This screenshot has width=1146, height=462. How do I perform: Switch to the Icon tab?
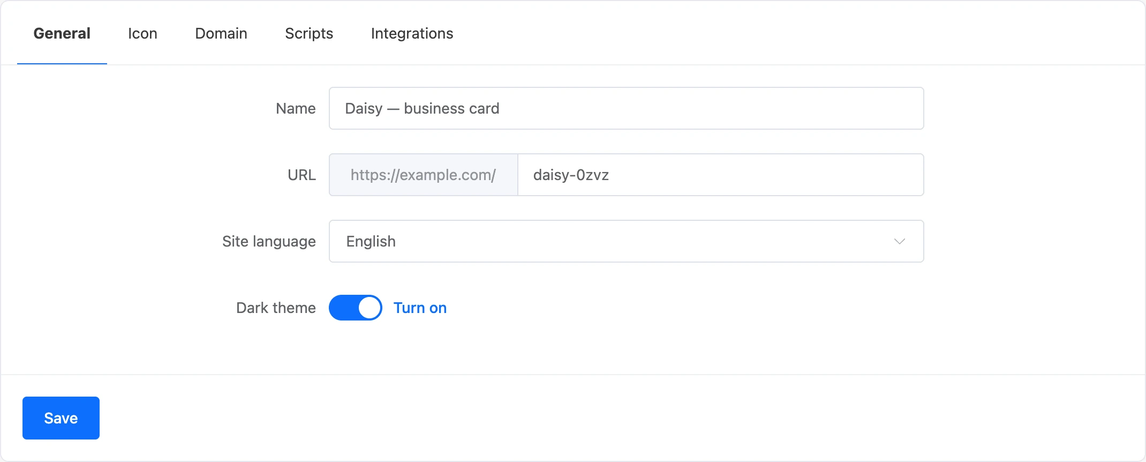coord(142,33)
